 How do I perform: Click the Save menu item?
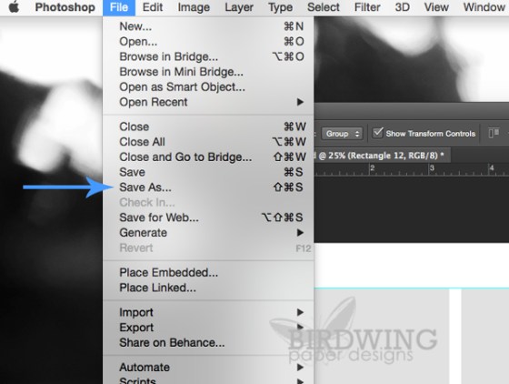[208, 172]
